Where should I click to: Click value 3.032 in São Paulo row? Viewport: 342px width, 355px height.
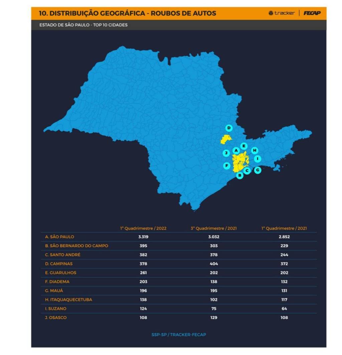tap(214, 237)
